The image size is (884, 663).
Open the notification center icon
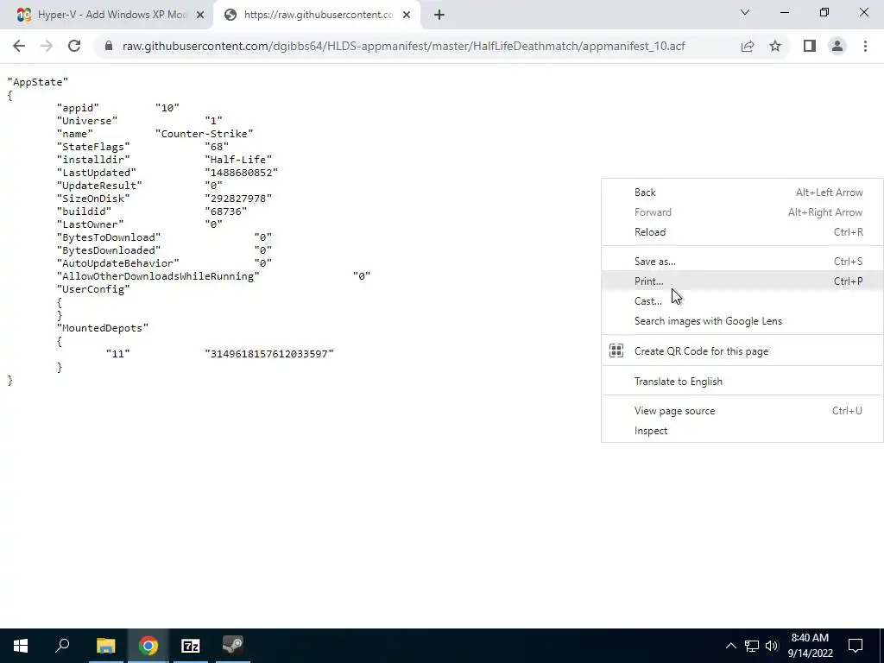(x=856, y=646)
